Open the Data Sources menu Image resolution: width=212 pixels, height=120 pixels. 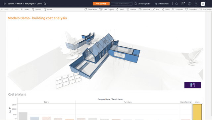(162, 4)
